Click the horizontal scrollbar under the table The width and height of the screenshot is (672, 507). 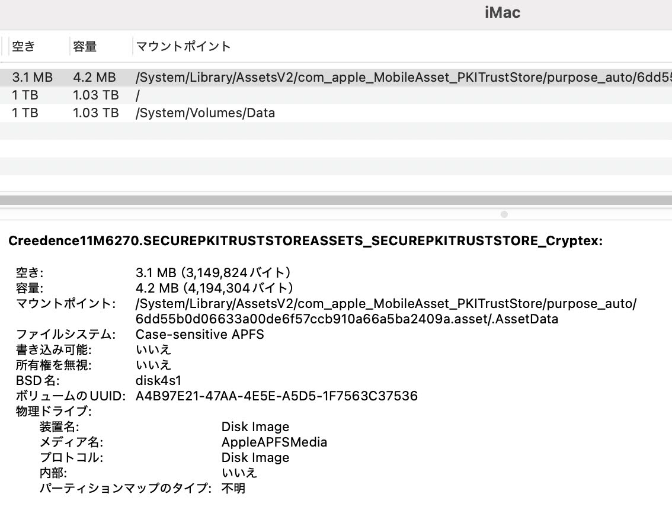tap(336, 200)
